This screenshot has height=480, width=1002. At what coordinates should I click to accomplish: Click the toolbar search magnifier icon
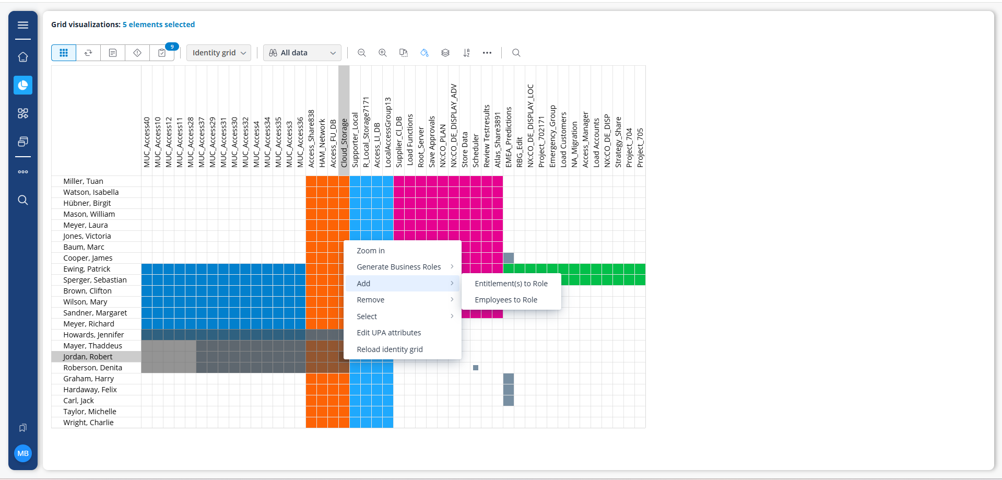(516, 53)
